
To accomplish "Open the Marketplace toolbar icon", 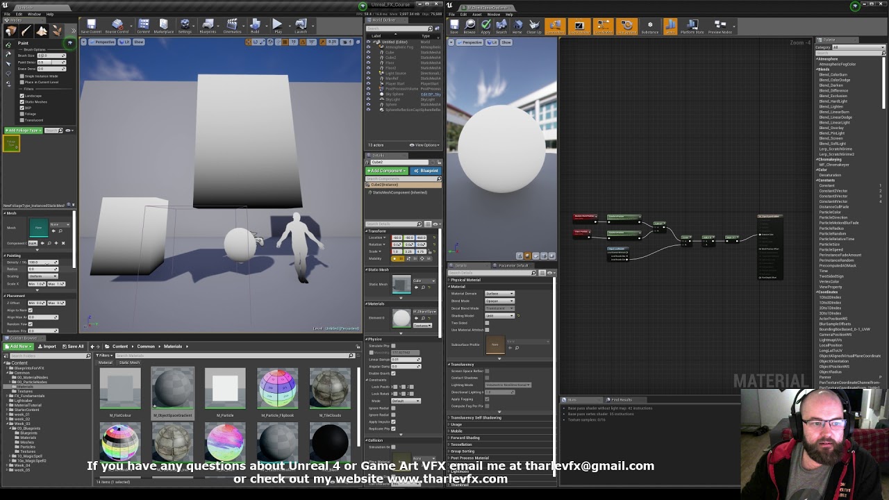I will [x=164, y=26].
